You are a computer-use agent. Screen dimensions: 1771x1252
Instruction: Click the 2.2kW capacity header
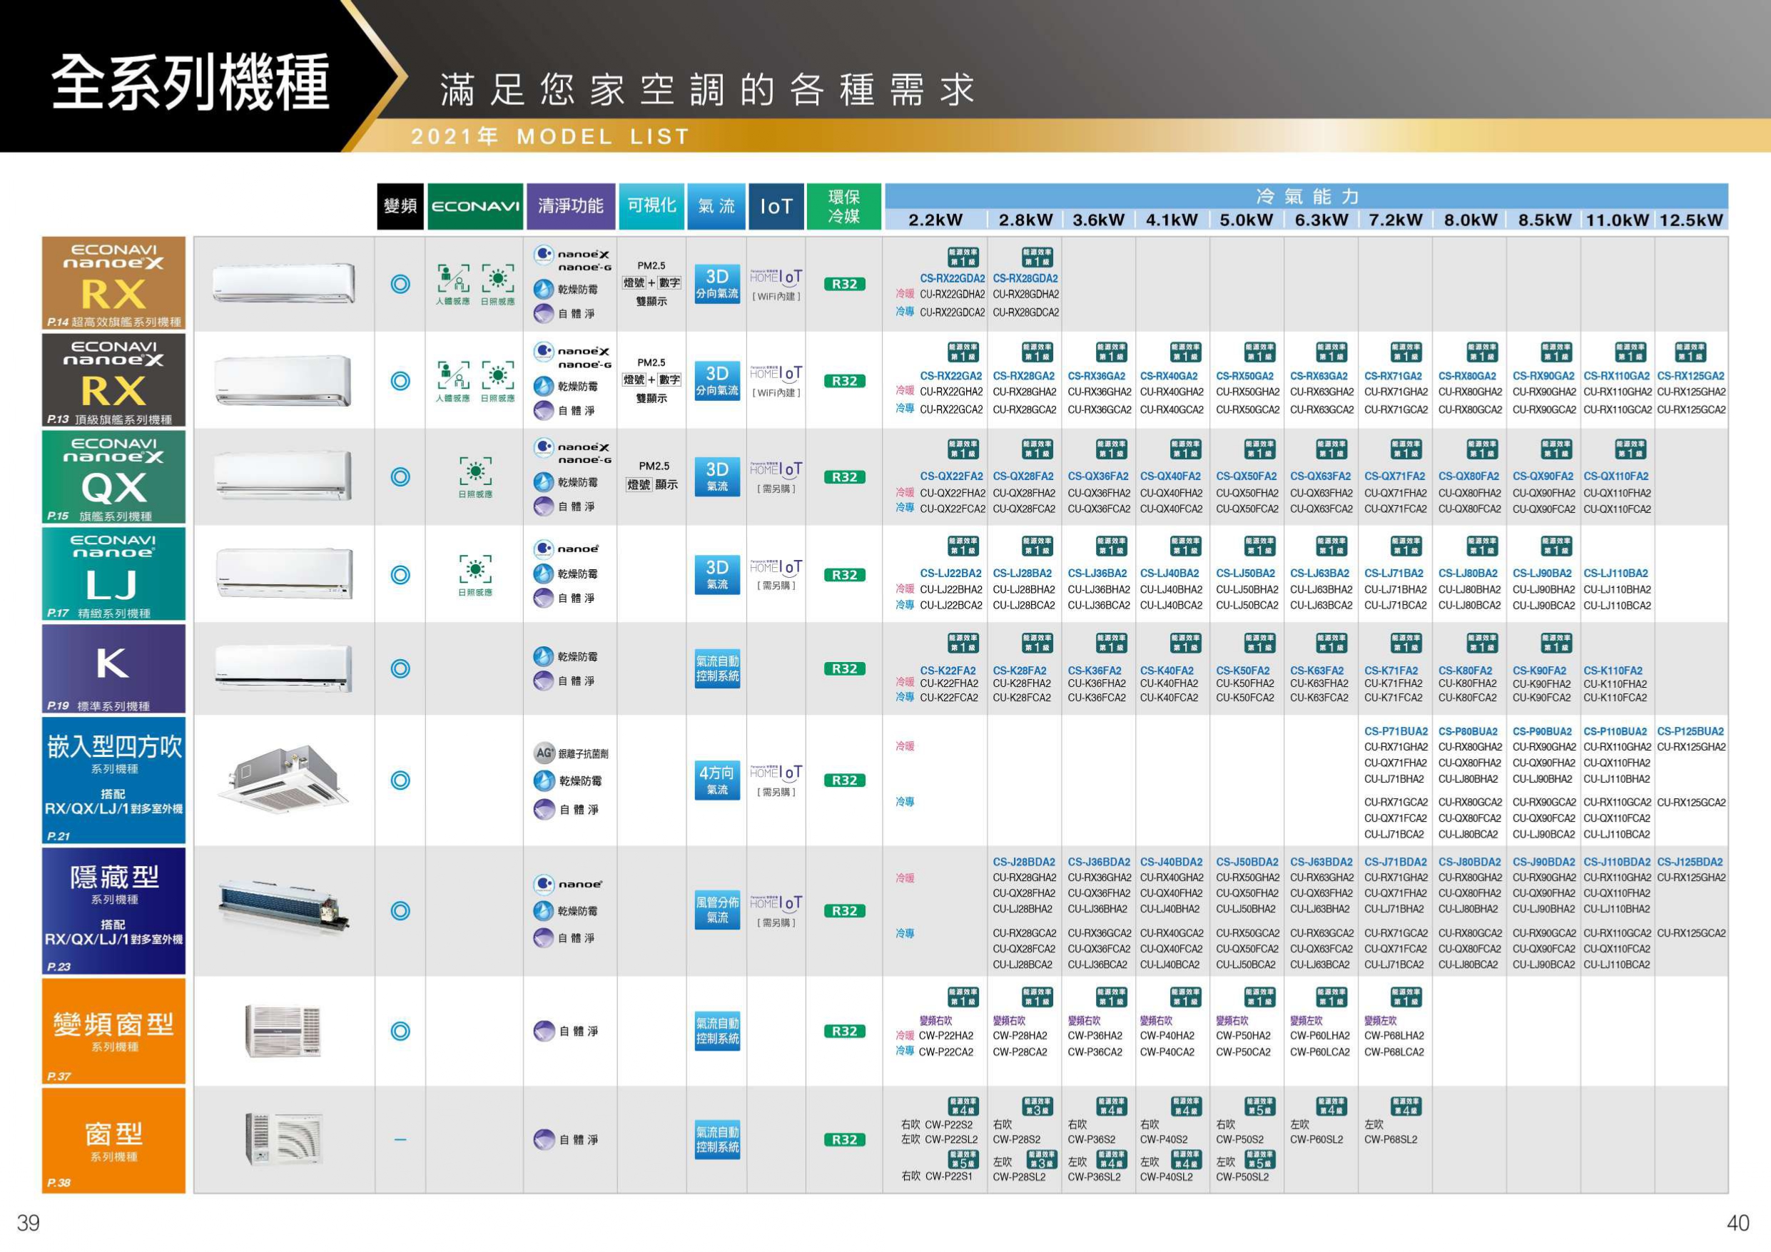click(x=935, y=220)
